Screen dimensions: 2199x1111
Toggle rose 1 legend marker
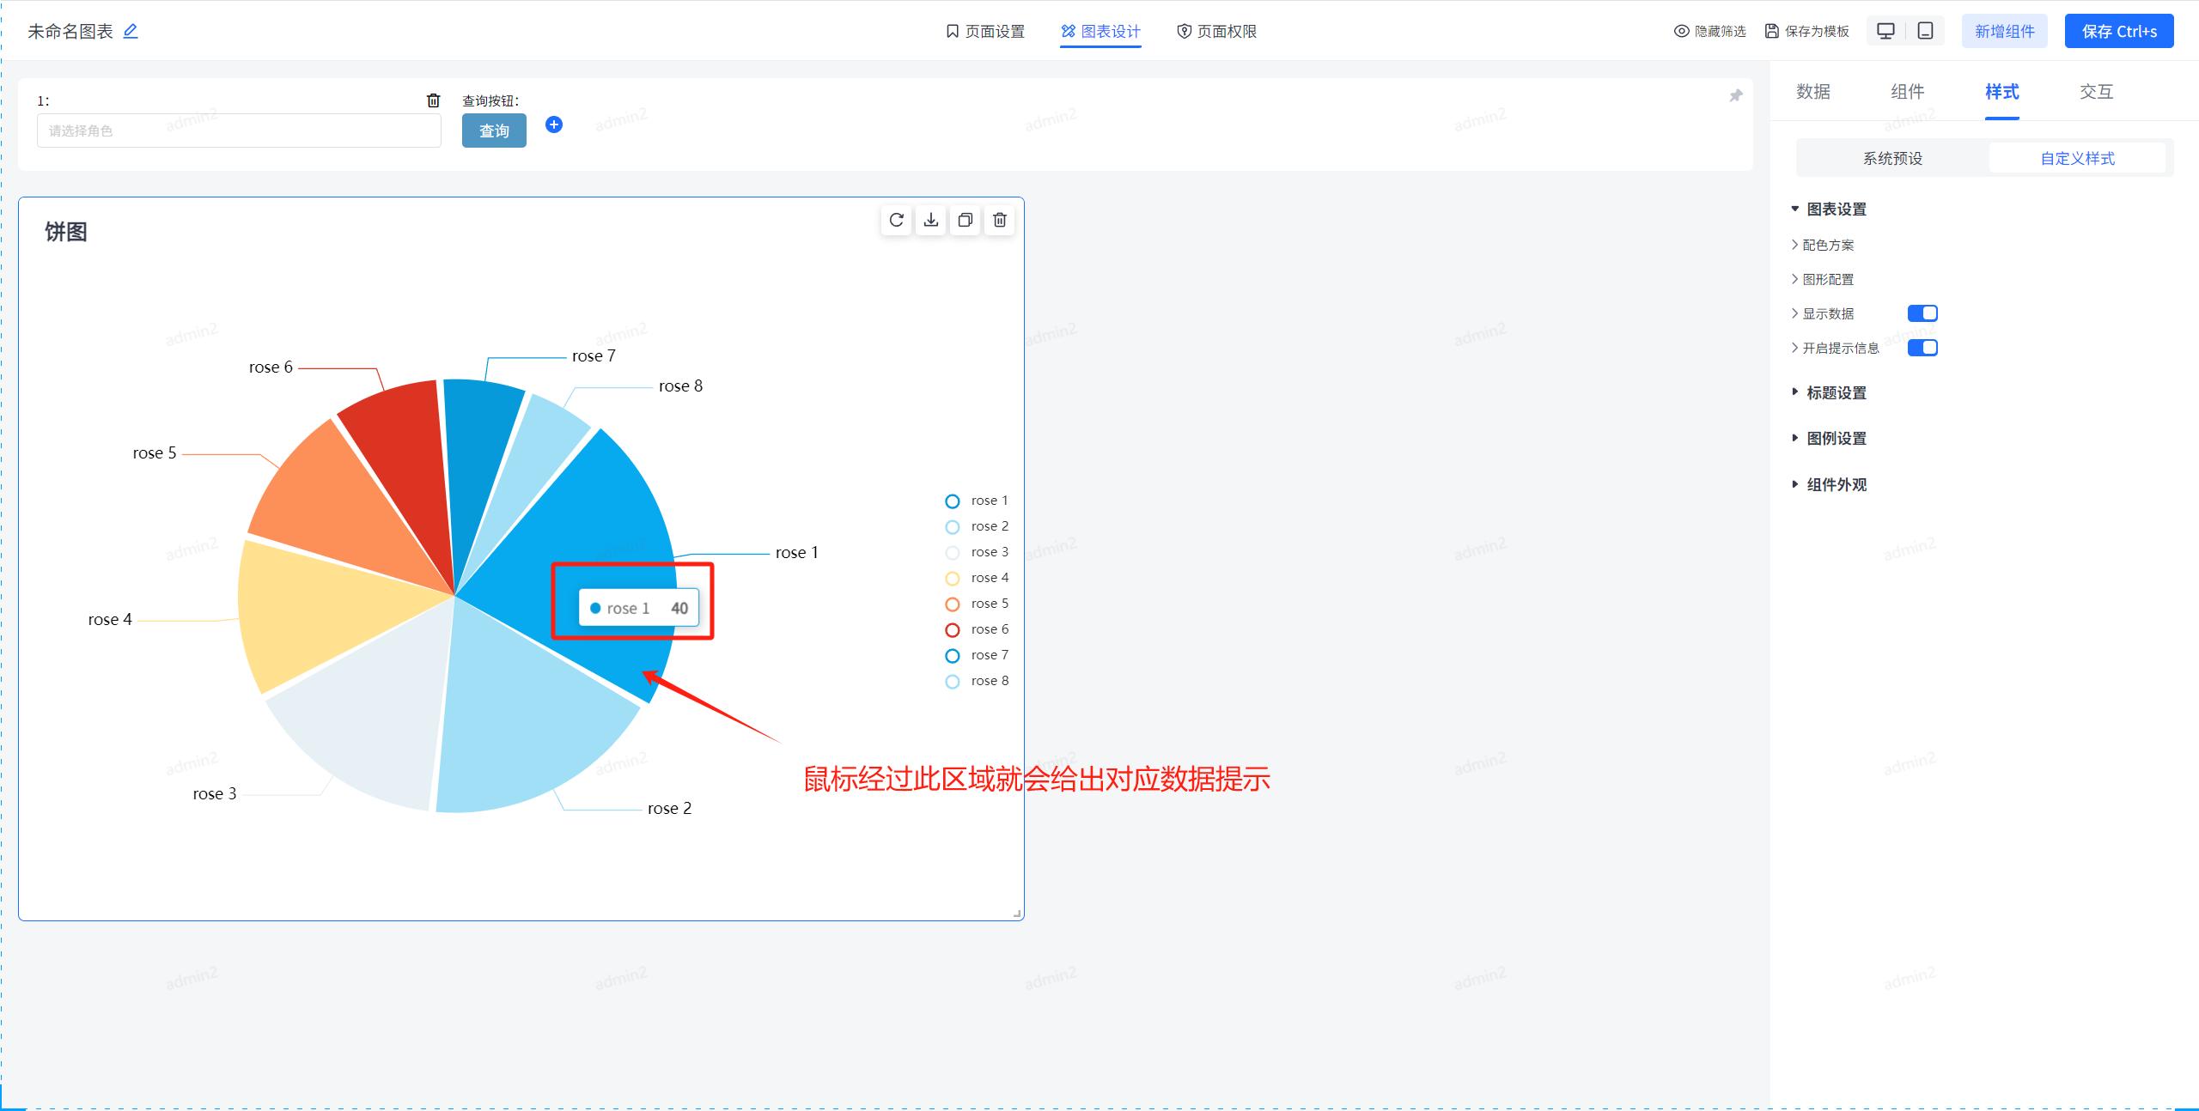pos(953,501)
